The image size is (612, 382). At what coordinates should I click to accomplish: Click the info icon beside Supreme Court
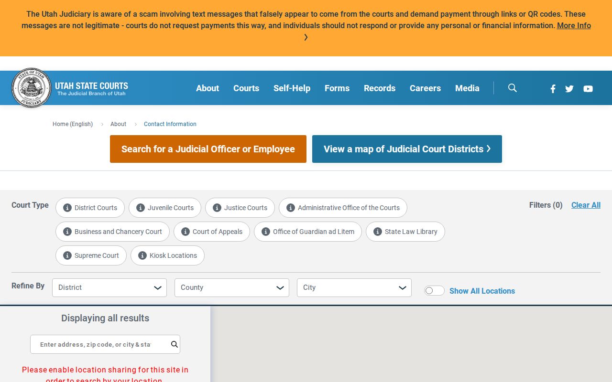click(x=67, y=255)
